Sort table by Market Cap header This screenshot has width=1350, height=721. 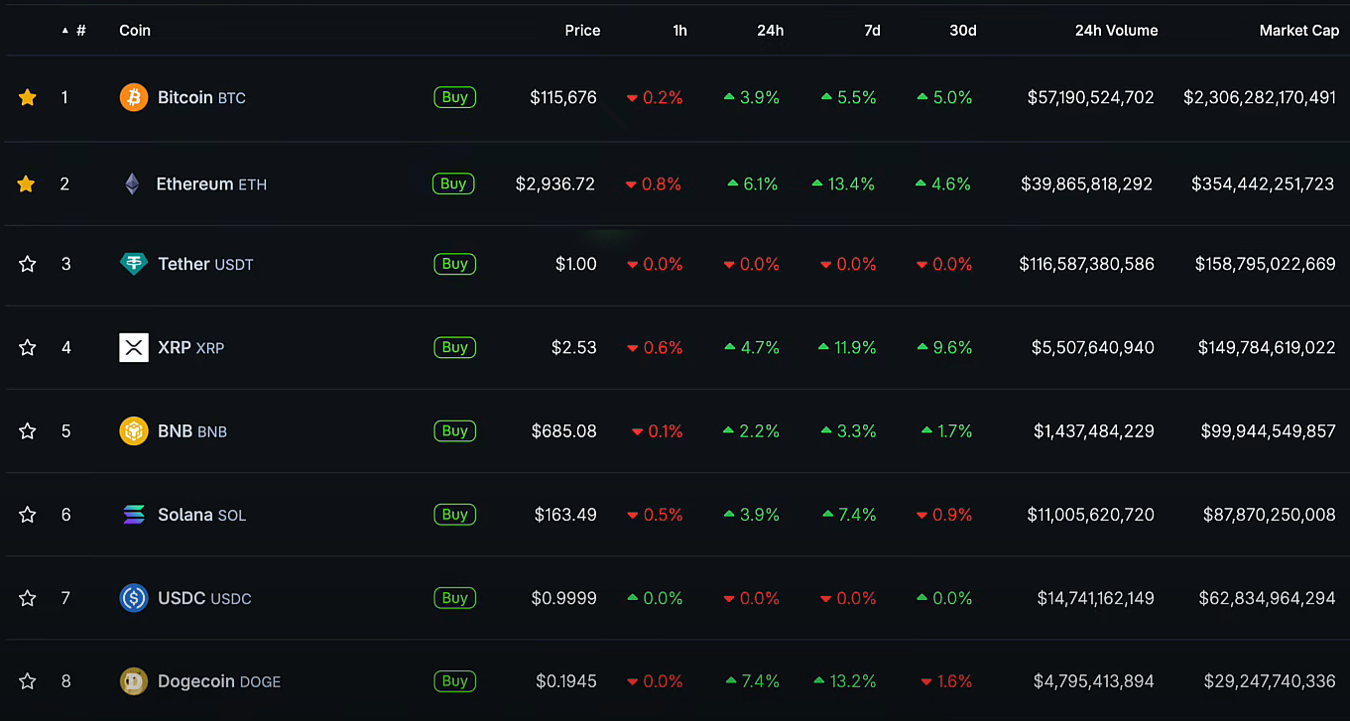1298,31
